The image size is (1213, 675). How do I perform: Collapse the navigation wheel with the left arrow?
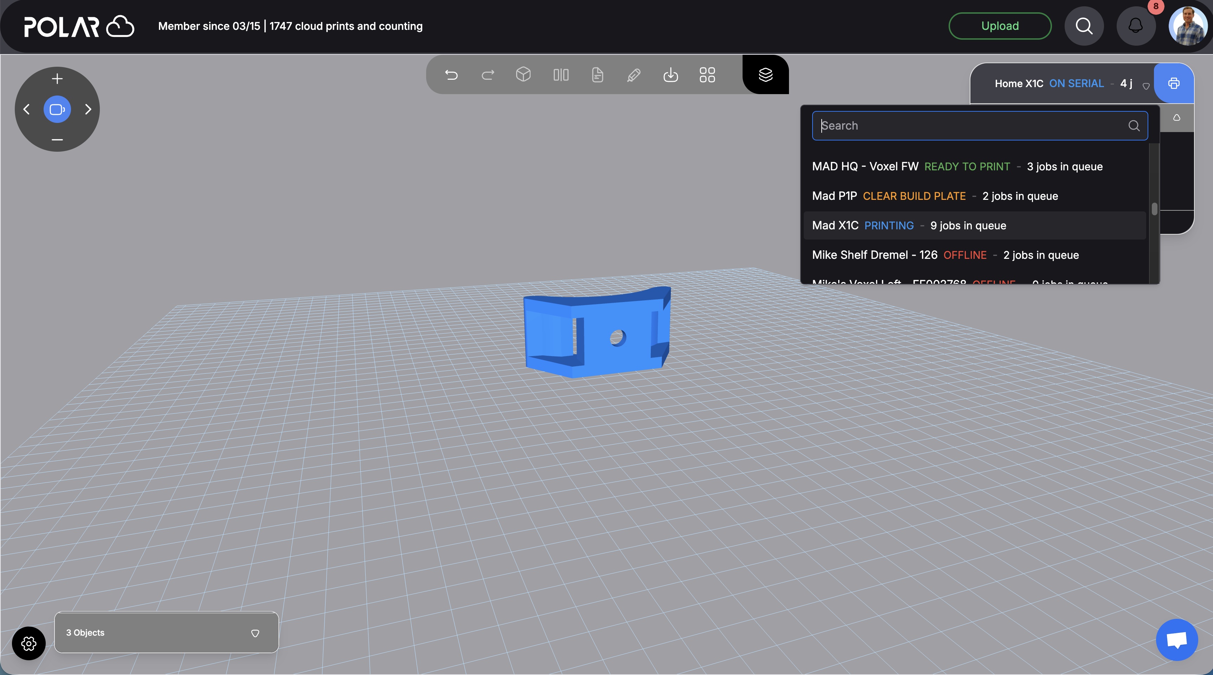pos(26,109)
